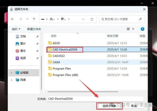Minimize the background installer window
157x111 pixels.
pos(142,3)
